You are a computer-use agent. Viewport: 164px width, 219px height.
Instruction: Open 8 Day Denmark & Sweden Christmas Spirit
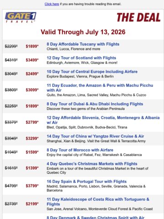(96, 217)
